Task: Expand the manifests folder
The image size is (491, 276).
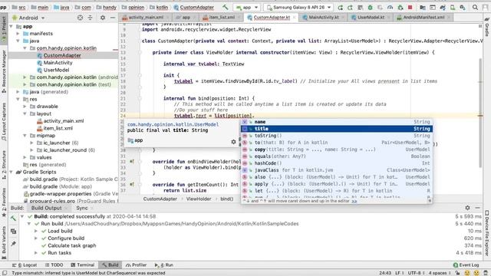Action: tap(18, 34)
